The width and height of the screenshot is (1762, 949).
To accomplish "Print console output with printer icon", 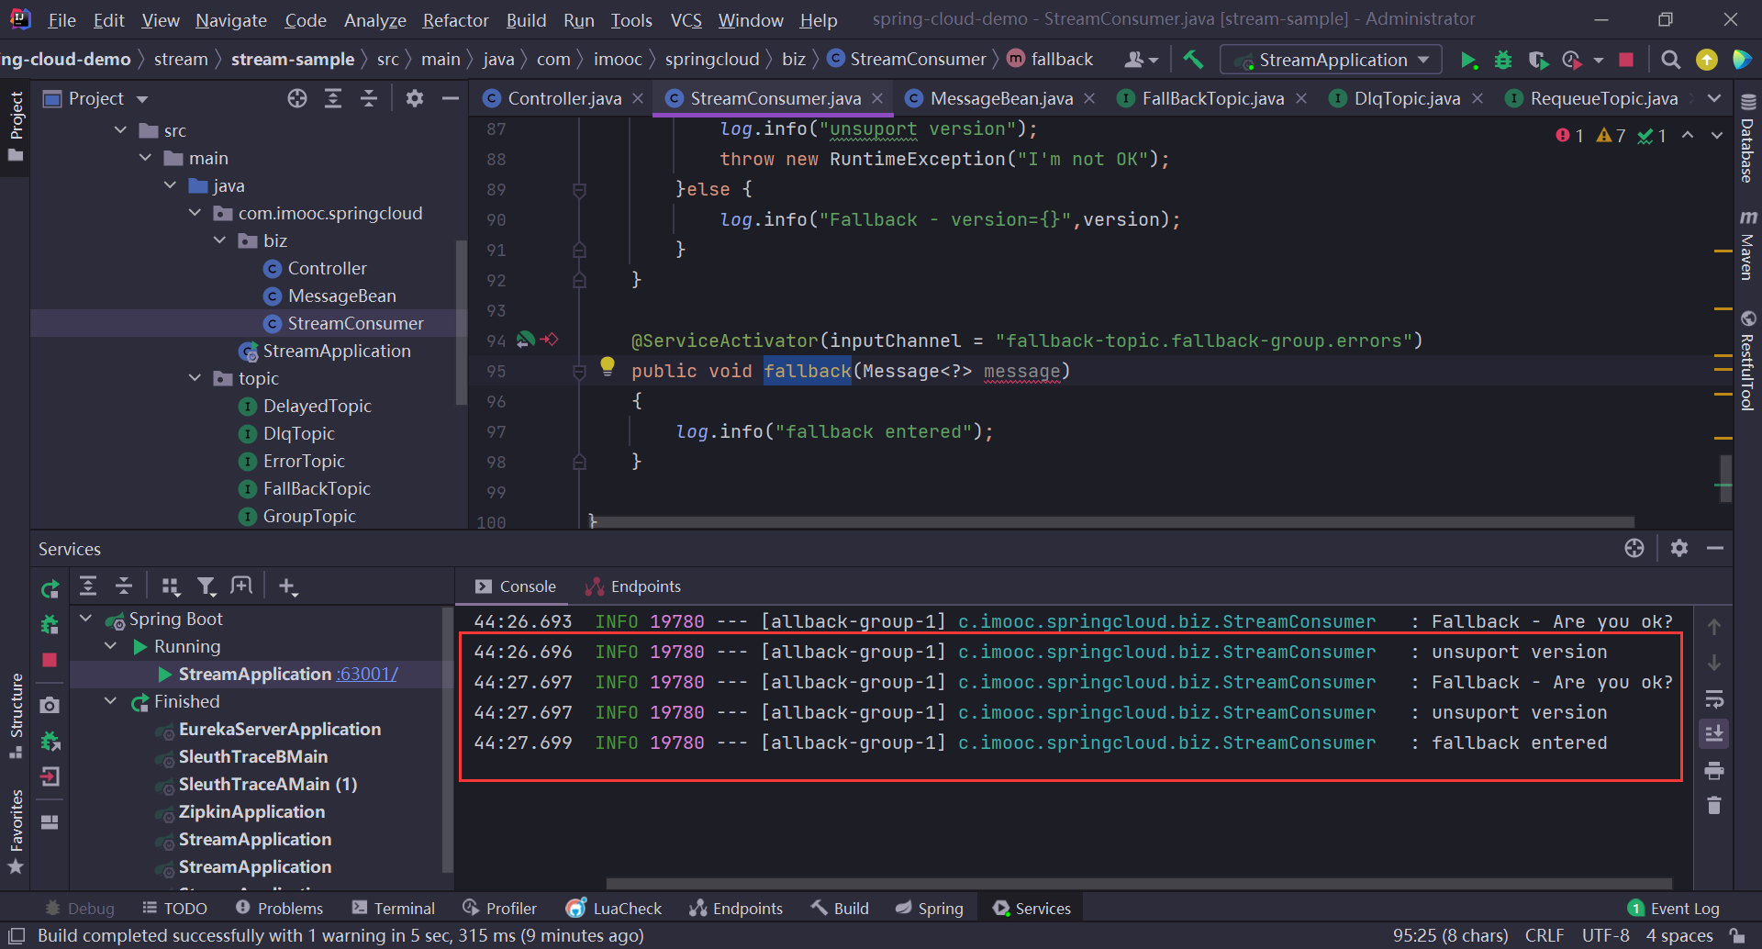I will tap(1713, 770).
